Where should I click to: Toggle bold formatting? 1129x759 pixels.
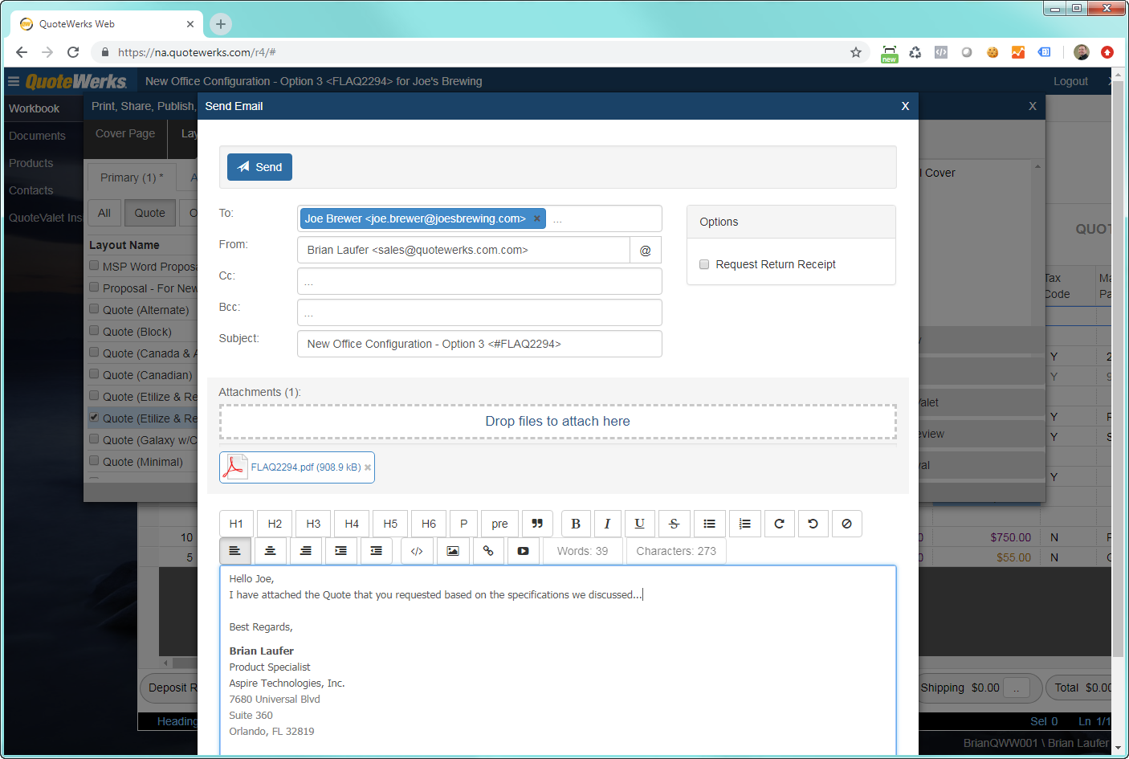click(576, 524)
